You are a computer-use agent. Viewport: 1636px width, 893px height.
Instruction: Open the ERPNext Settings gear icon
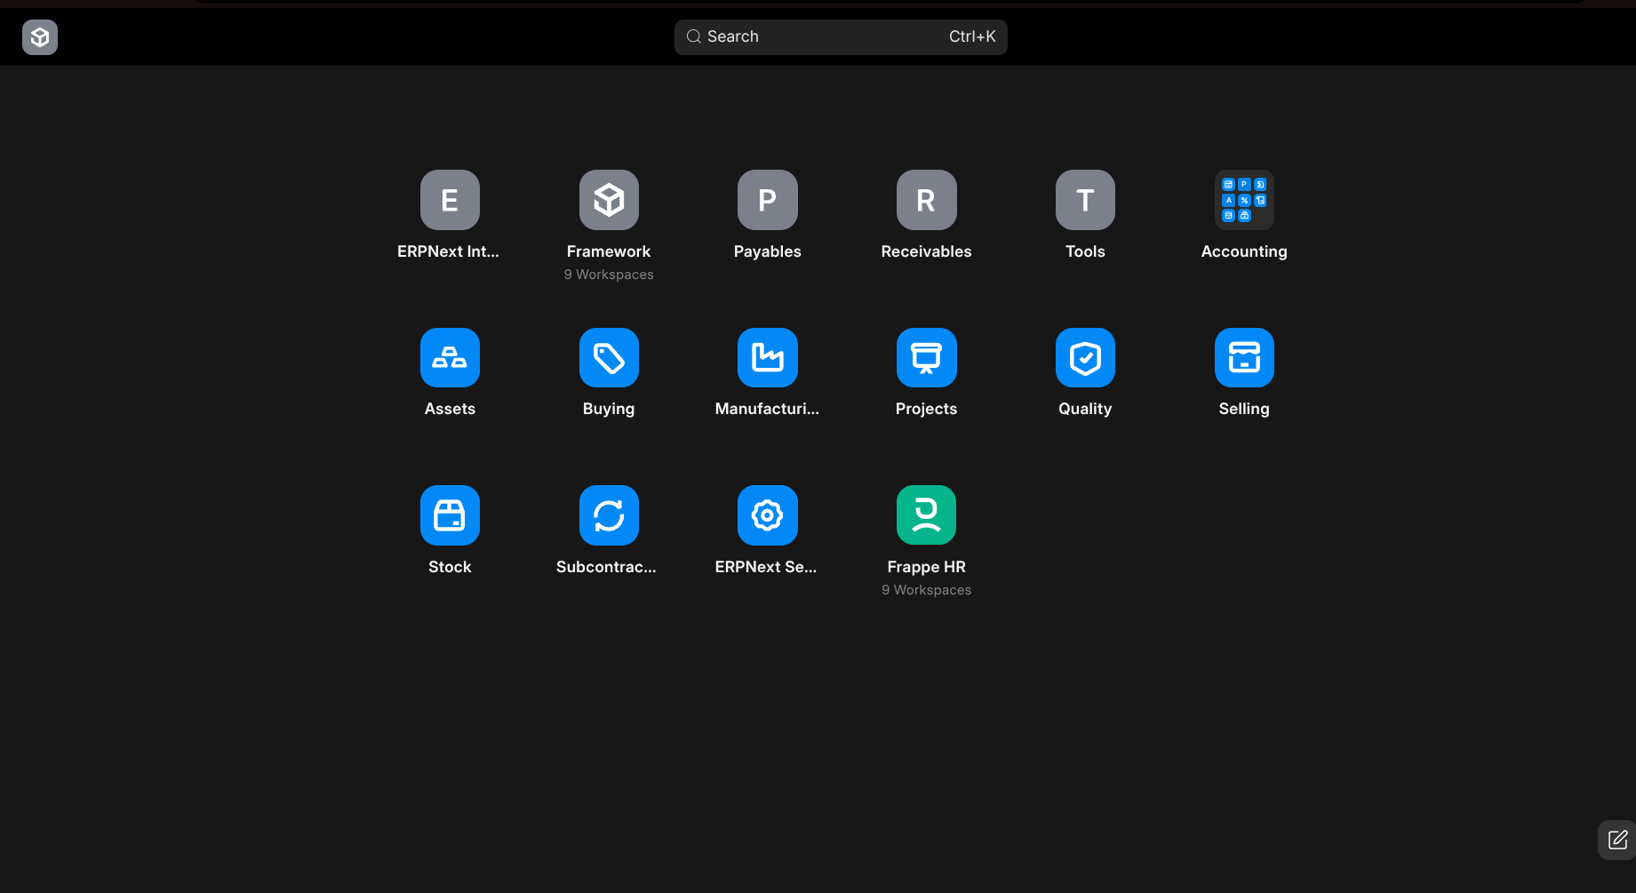(x=767, y=515)
